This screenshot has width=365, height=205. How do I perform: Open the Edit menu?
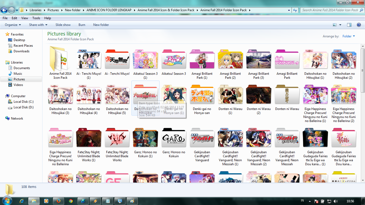click(14, 18)
